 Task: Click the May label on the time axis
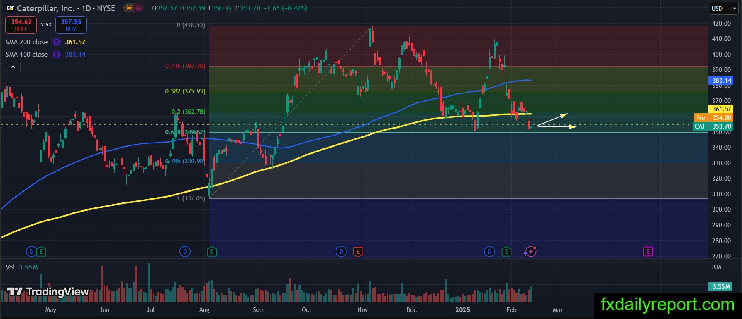point(50,310)
